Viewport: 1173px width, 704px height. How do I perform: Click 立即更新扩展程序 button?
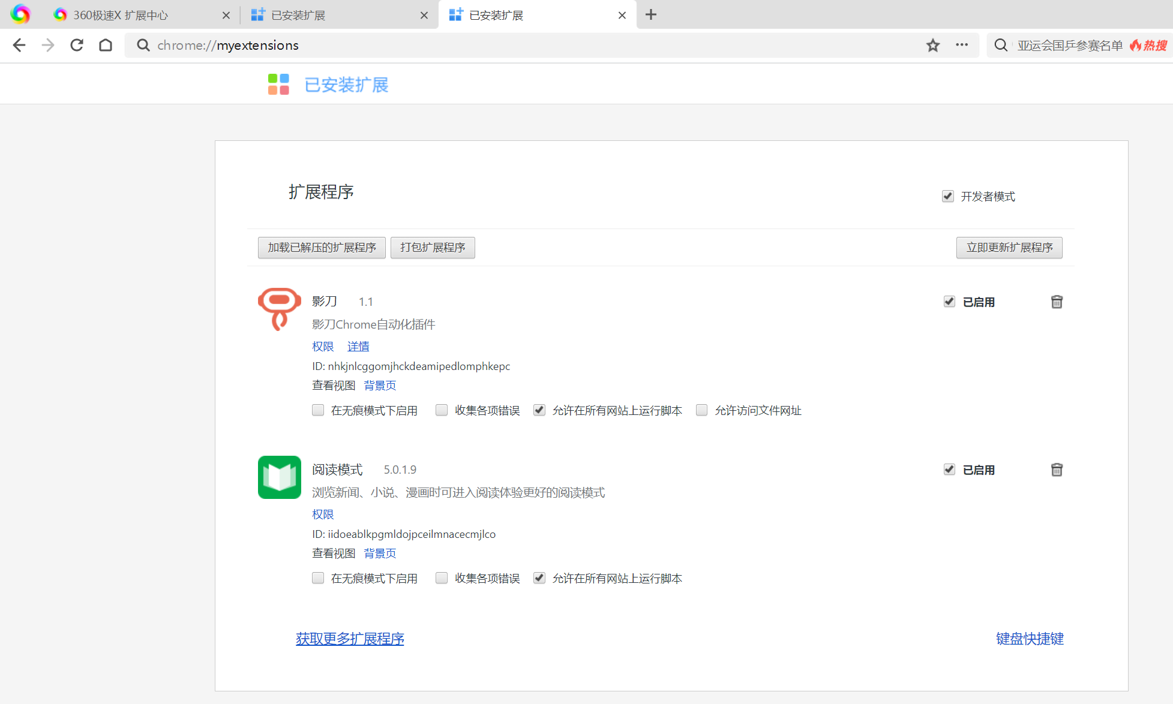pos(1009,248)
